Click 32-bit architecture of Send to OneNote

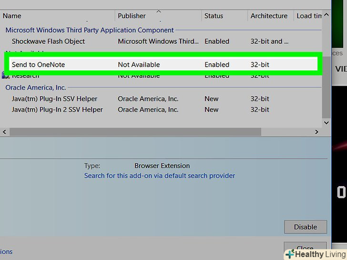coord(260,65)
